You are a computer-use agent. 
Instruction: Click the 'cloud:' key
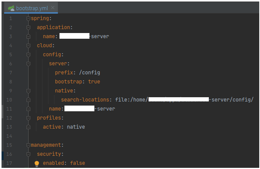click(x=45, y=46)
